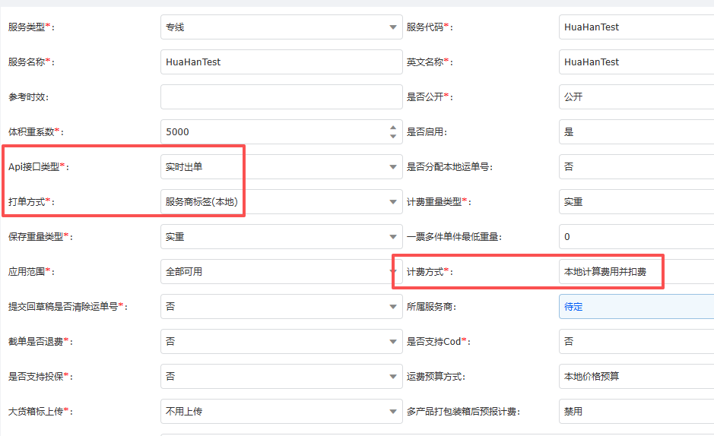Image resolution: width=714 pixels, height=436 pixels.
Task: Open the 截单是否退费 dropdown
Action: [x=281, y=342]
